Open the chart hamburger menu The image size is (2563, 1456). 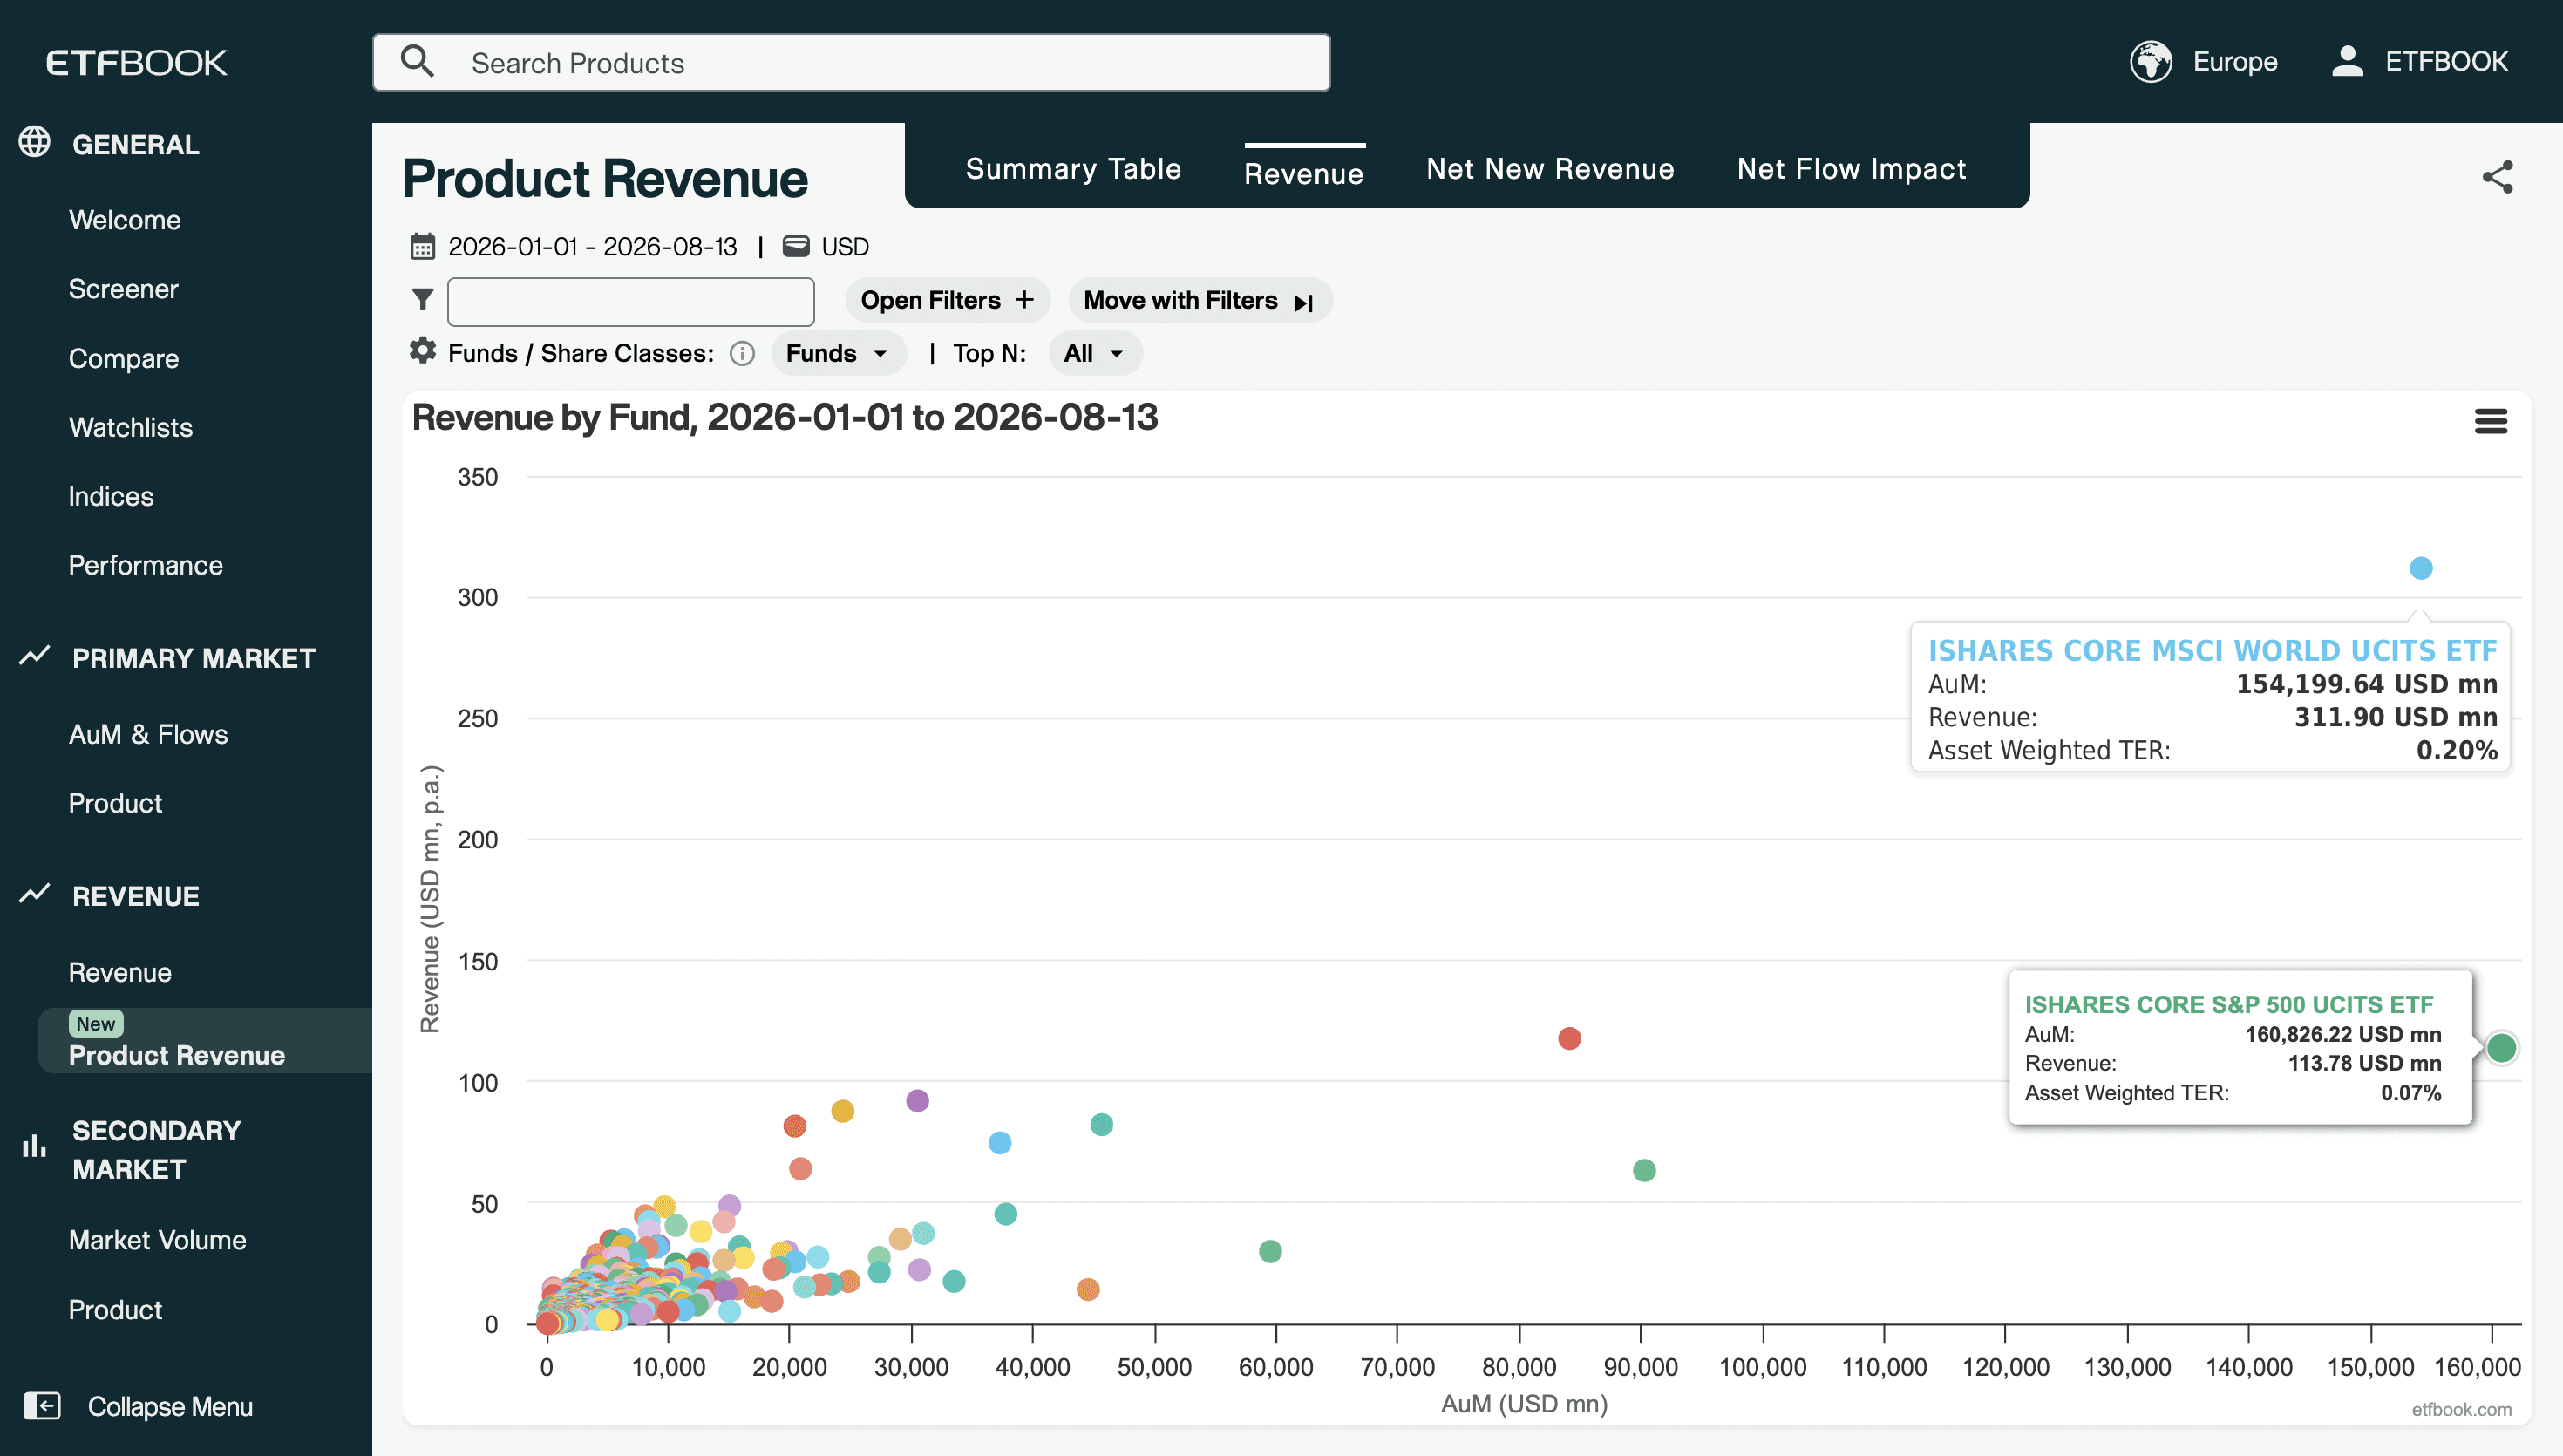coord(2490,421)
